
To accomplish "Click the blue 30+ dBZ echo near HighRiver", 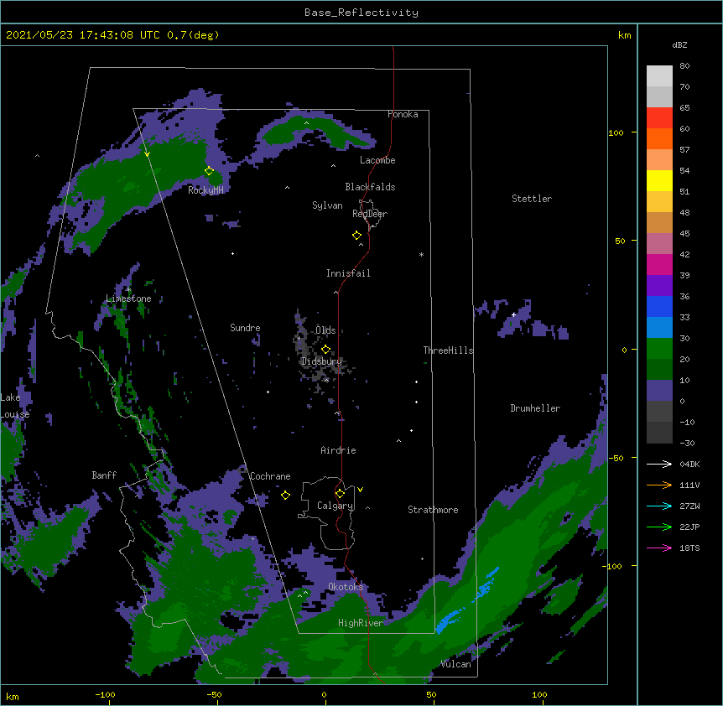I will tap(450, 620).
